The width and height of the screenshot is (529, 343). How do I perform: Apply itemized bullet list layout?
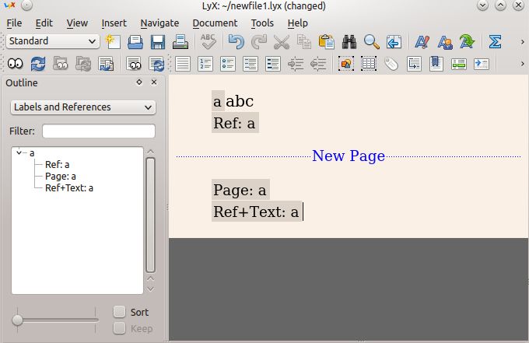pos(228,64)
